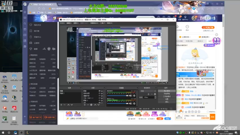The image size is (240, 135).
Task: Toggle the lock for 图像 source
Action: tap(102, 91)
